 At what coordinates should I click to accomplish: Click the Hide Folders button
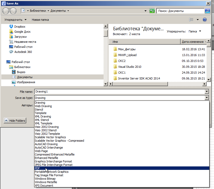tap(15, 120)
